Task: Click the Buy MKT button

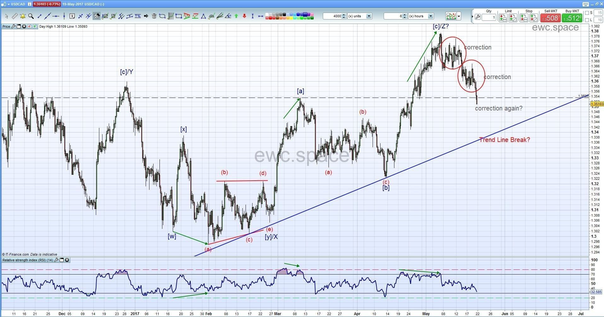Action: point(572,18)
